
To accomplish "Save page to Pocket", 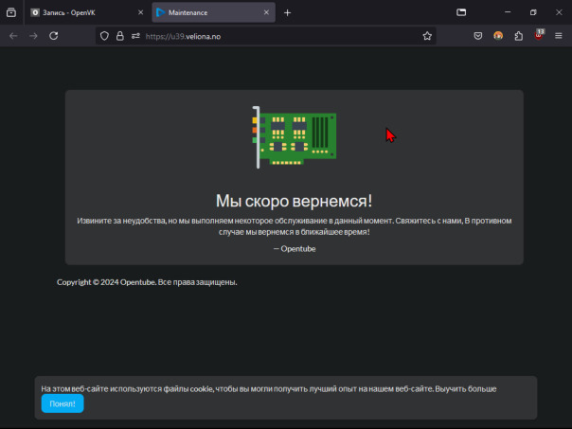I will 478,36.
